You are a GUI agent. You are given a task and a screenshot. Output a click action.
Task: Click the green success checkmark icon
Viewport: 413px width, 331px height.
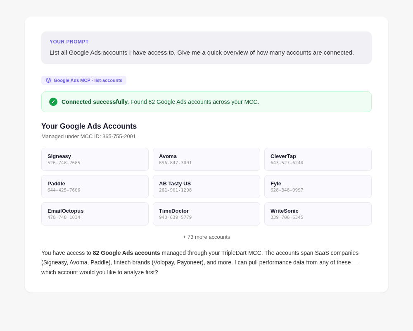pos(53,102)
